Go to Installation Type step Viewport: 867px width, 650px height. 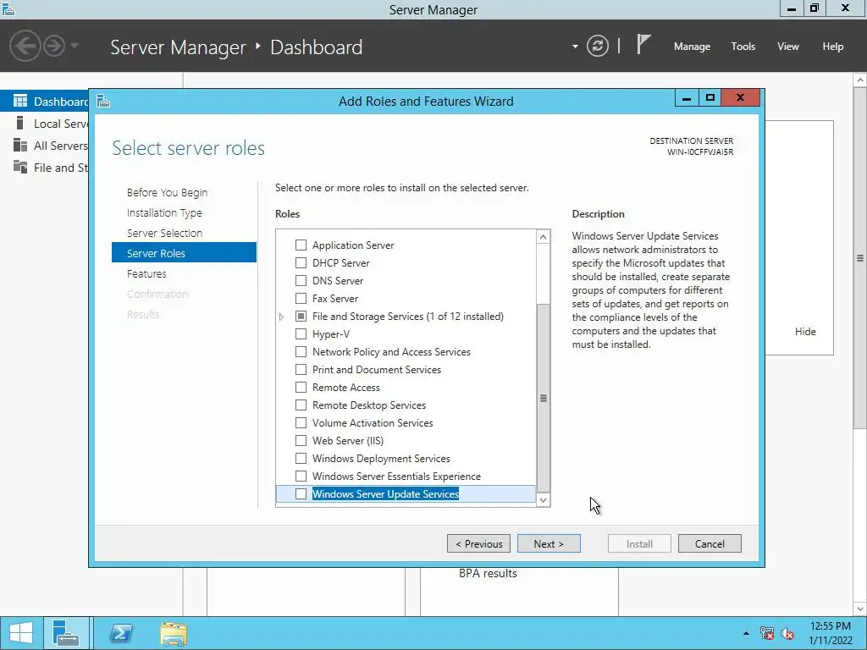[x=164, y=212]
